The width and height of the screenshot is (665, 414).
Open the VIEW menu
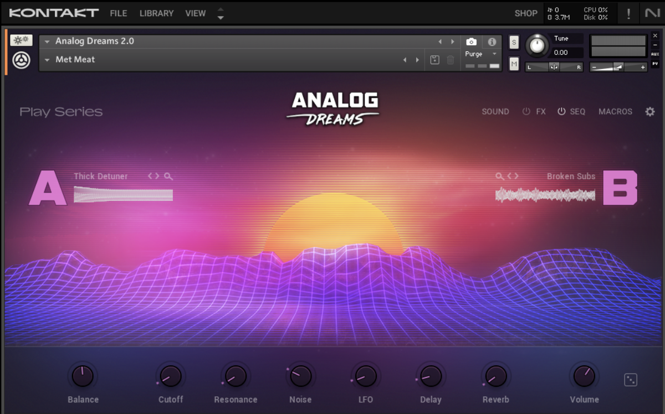point(196,13)
